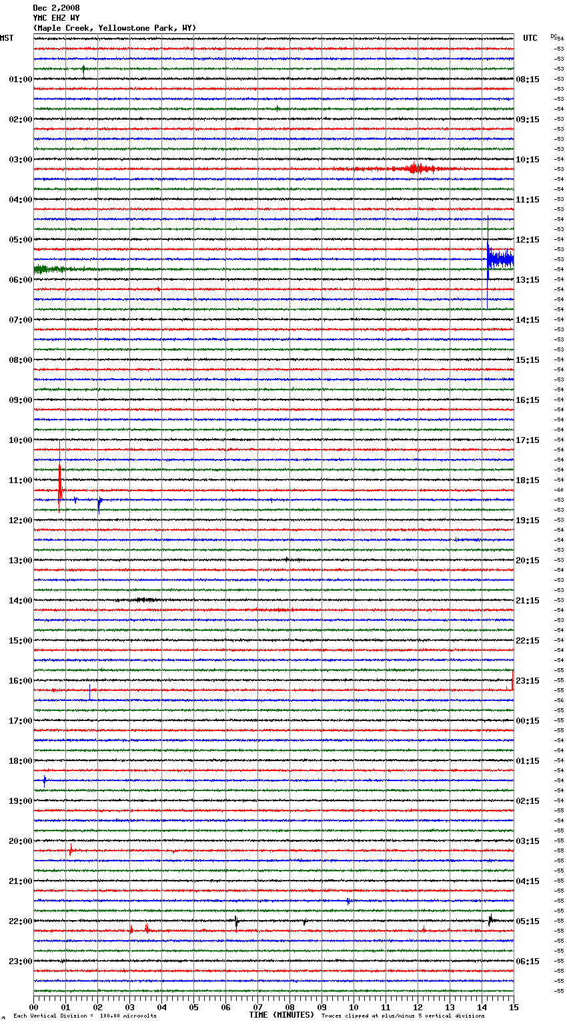Click the "(Maple Creek, Yellowstone Park, WY)" location text
The height and width of the screenshot is (1025, 567).
[115, 28]
